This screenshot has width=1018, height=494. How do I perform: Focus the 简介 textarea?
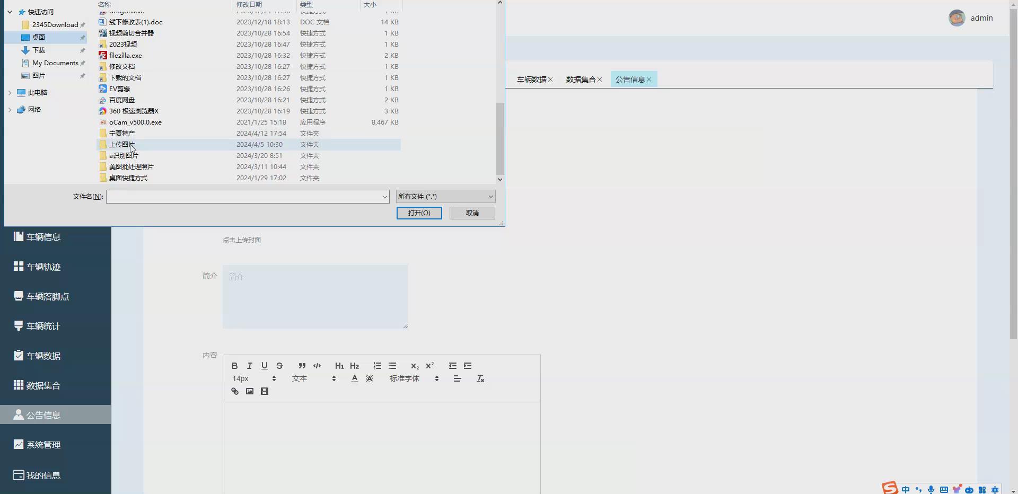click(x=315, y=297)
